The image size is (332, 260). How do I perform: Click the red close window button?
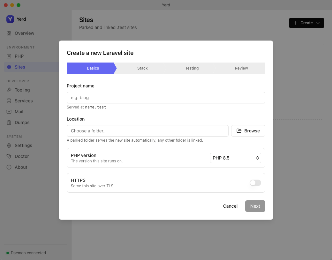coord(6,5)
